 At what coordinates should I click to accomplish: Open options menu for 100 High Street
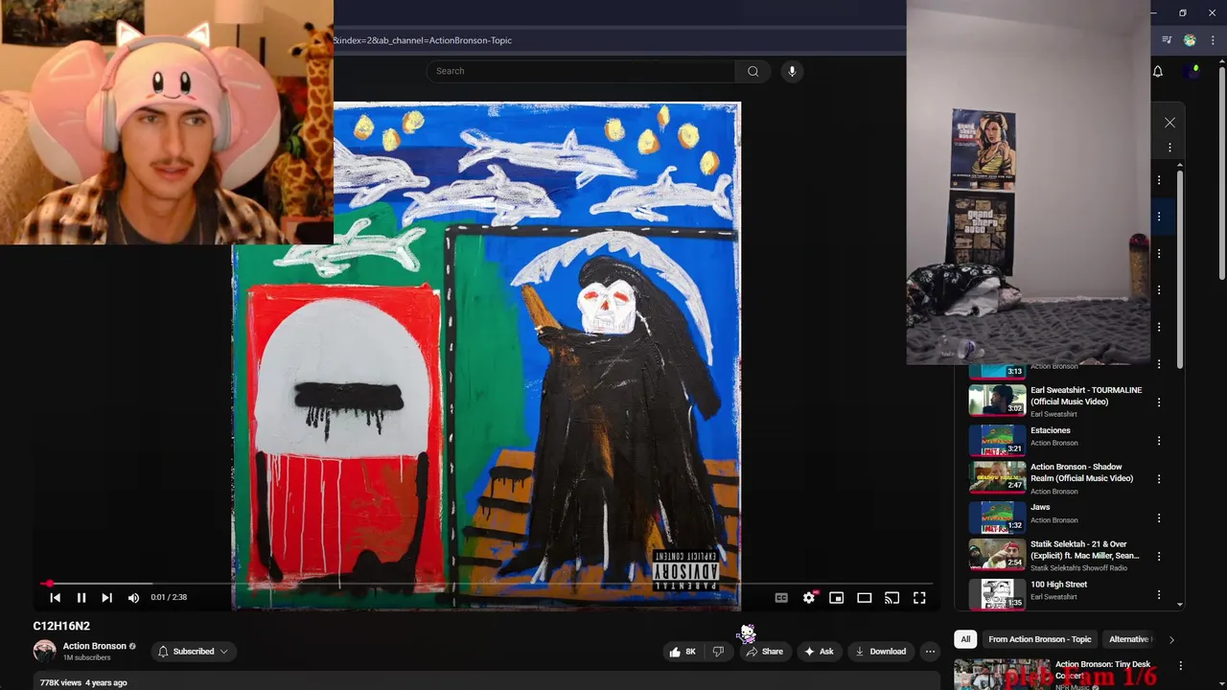pos(1159,594)
